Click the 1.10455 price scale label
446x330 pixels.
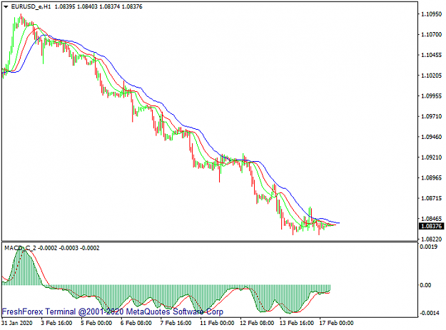(x=432, y=55)
